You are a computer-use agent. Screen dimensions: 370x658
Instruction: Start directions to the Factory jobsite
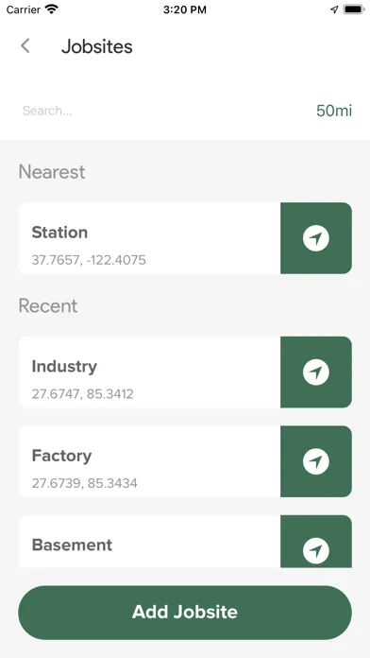point(316,461)
